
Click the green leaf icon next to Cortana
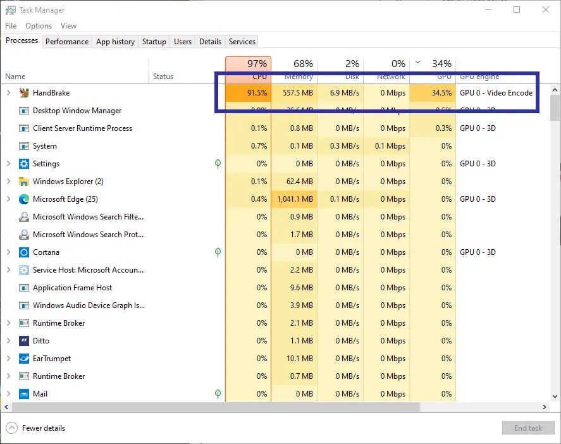(218, 252)
